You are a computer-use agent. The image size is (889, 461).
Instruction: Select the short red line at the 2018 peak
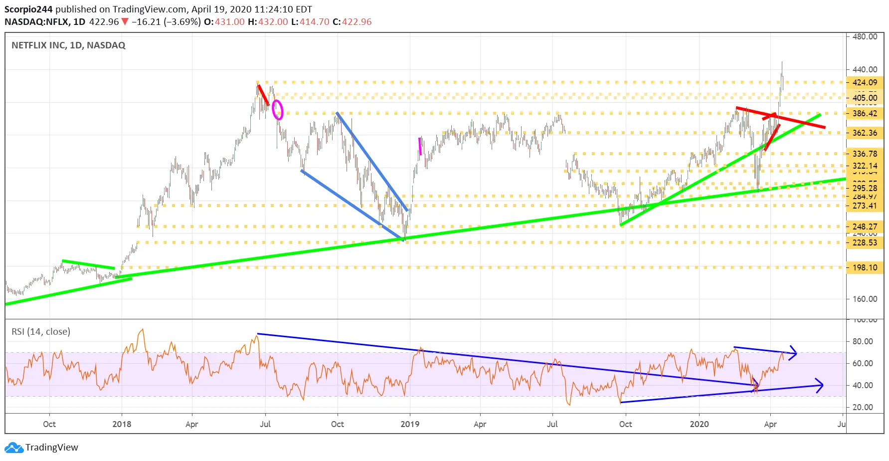pos(263,95)
